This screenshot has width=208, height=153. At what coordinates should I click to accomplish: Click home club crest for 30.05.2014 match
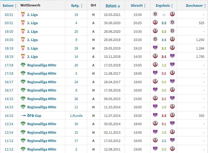[x=155, y=123]
